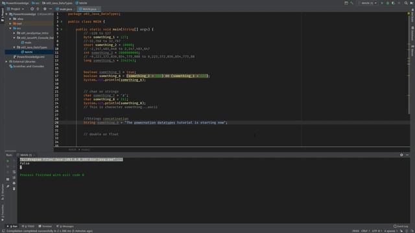Expand the .idea folder arrow
The width and height of the screenshot is (415, 233).
[x=10, y=19]
